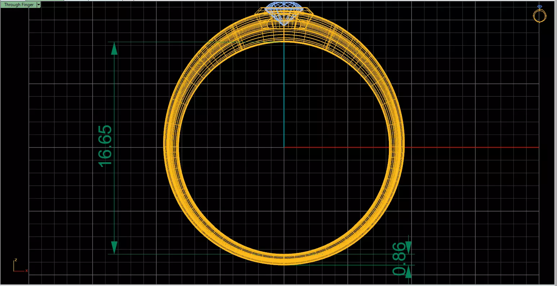The width and height of the screenshot is (557, 286).
Task: Click the Through Finger viewport title
Action: point(19,5)
